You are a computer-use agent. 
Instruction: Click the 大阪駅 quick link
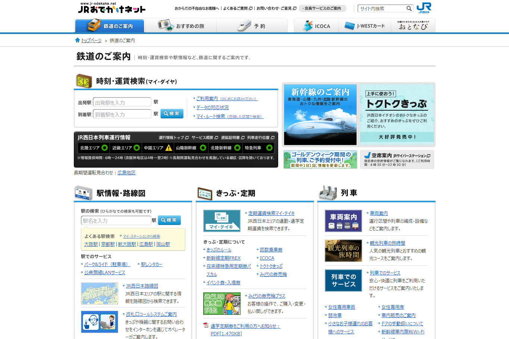click(x=91, y=244)
